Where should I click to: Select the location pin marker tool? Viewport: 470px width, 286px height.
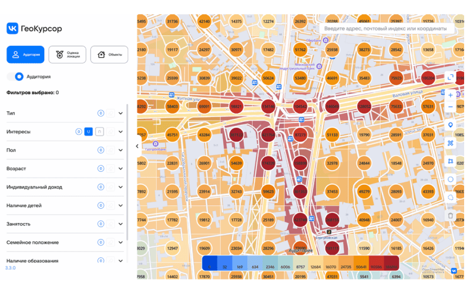point(451,125)
